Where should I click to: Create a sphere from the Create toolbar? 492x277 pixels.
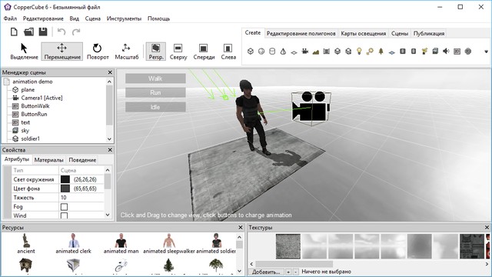[x=261, y=52]
